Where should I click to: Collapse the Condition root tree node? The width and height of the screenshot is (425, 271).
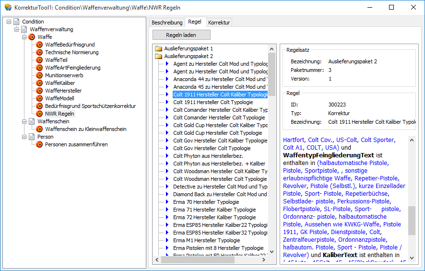click(9, 22)
